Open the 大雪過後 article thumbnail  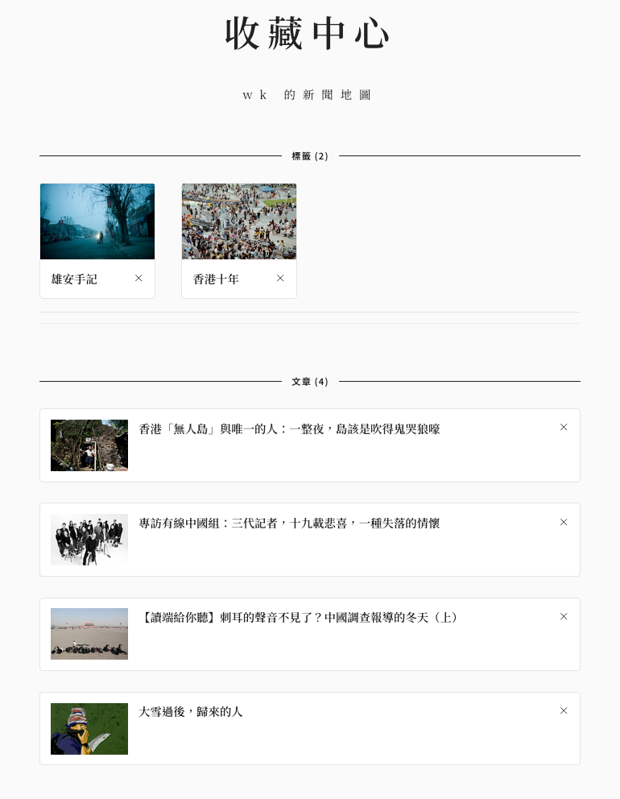pos(89,729)
